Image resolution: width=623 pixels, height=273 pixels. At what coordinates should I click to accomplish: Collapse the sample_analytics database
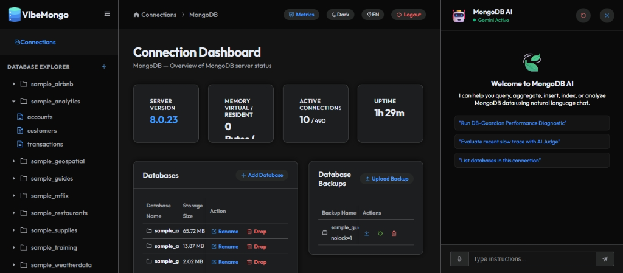[14, 101]
